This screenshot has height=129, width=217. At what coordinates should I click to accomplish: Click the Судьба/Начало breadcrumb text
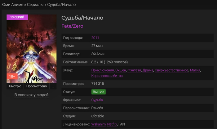(x=61, y=5)
